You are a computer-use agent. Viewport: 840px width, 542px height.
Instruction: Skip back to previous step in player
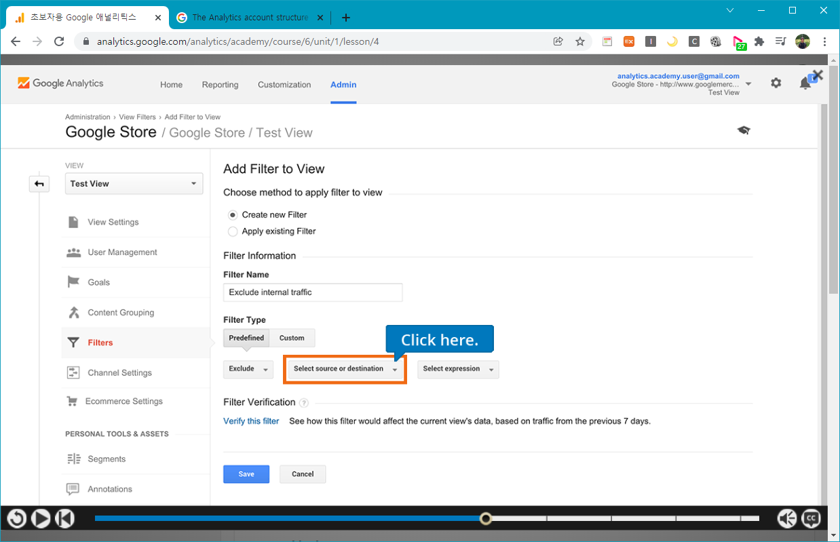coord(64,519)
